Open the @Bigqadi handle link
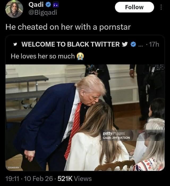This screenshot has width=170, height=186. pos(43,13)
